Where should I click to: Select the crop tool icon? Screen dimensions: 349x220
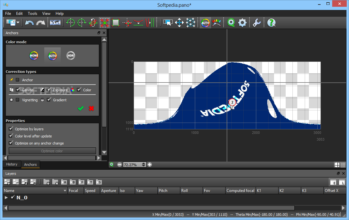116,23
